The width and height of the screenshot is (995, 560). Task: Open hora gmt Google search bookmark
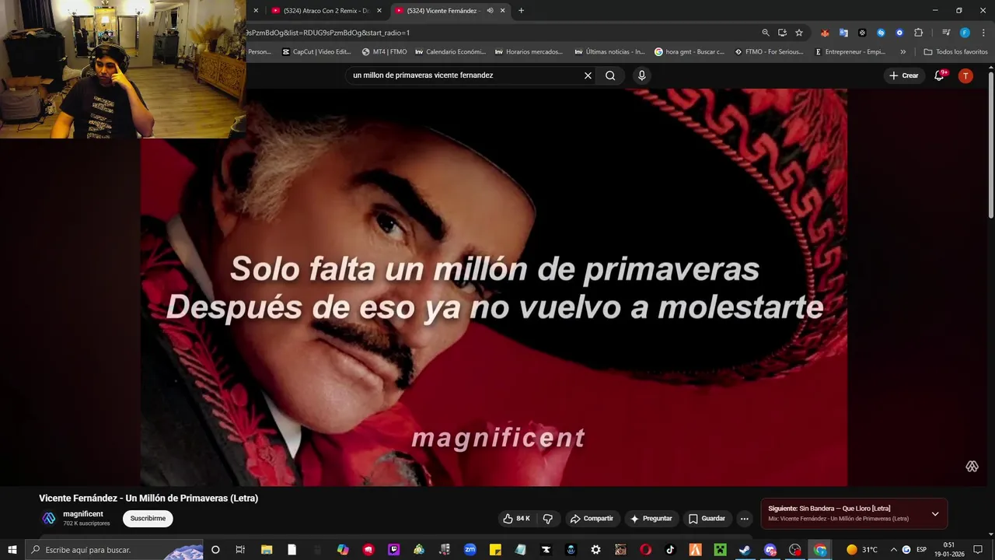pos(690,52)
